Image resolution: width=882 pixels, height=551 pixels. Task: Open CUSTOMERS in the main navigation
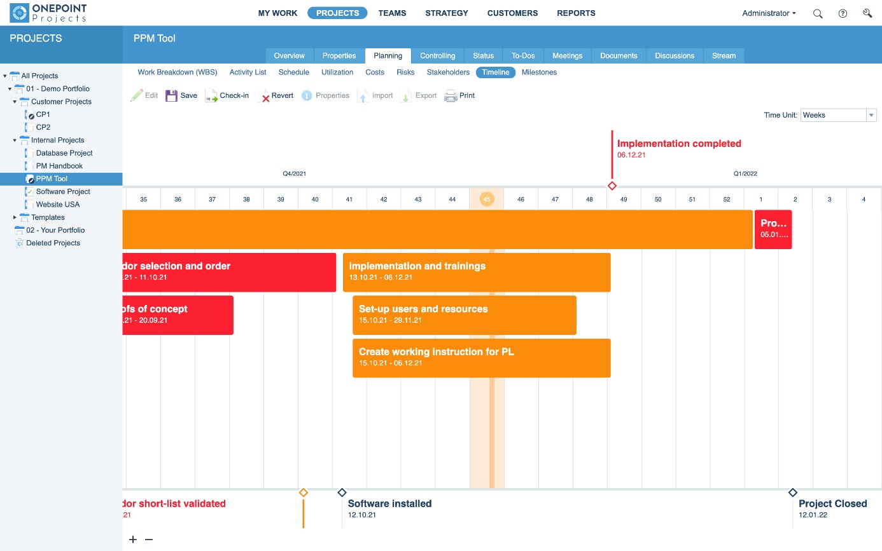[512, 13]
